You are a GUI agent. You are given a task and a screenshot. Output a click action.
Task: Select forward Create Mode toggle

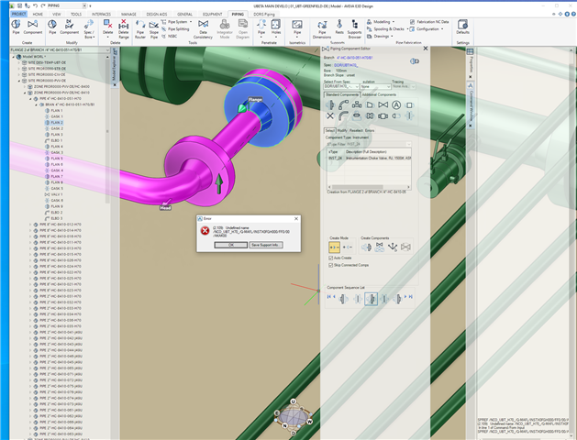pos(335,247)
